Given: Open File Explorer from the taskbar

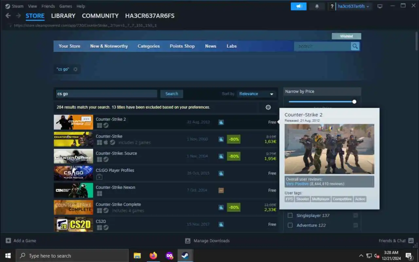Looking at the screenshot, I should coord(137,255).
